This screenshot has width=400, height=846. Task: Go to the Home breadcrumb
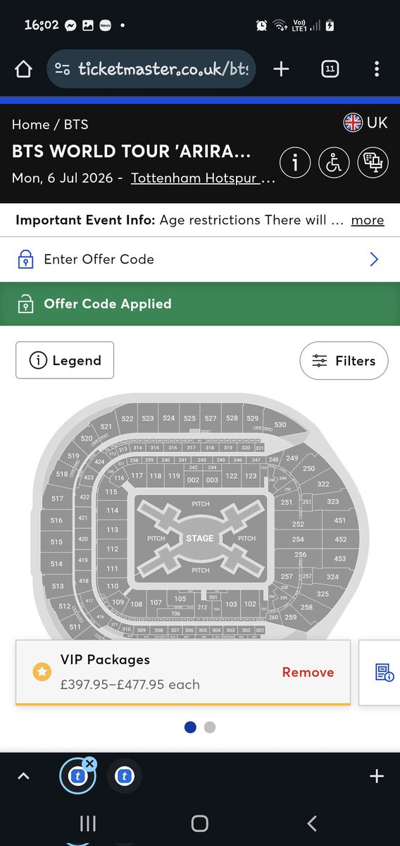[30, 125]
